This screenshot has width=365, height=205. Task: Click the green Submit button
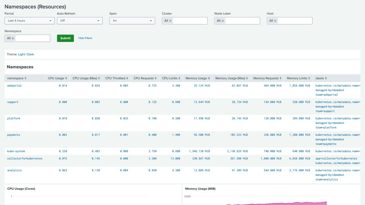pyautogui.click(x=65, y=38)
